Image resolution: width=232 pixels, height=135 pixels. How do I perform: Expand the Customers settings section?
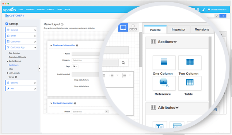(x=21, y=41)
